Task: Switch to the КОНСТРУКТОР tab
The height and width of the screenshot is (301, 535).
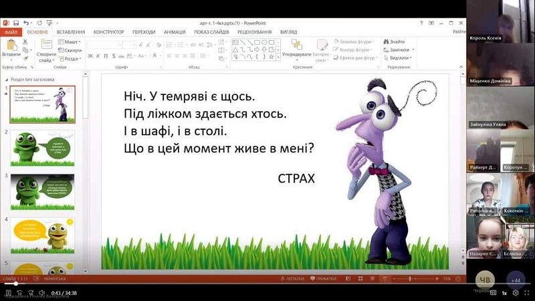Action: (x=109, y=32)
